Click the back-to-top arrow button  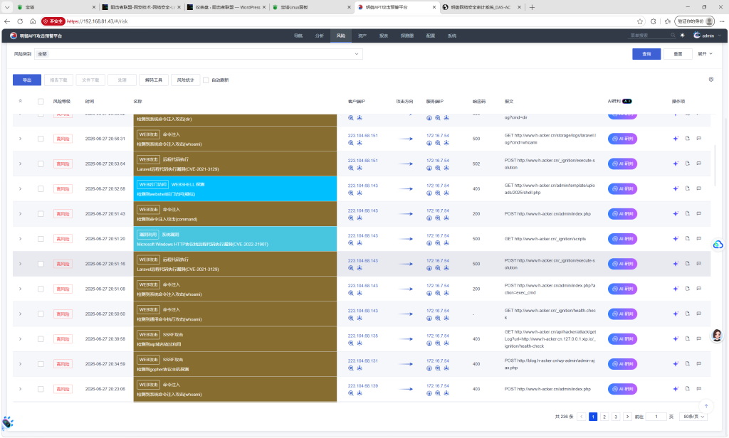706,406
